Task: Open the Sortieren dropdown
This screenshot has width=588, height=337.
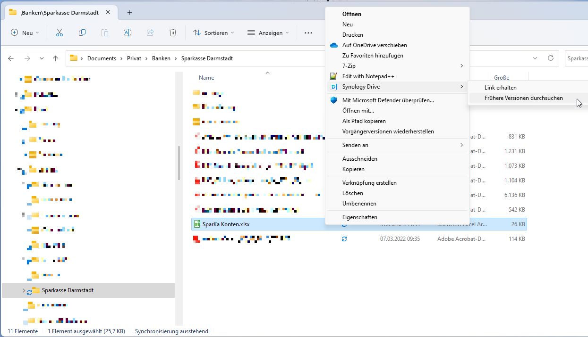Action: pos(213,33)
